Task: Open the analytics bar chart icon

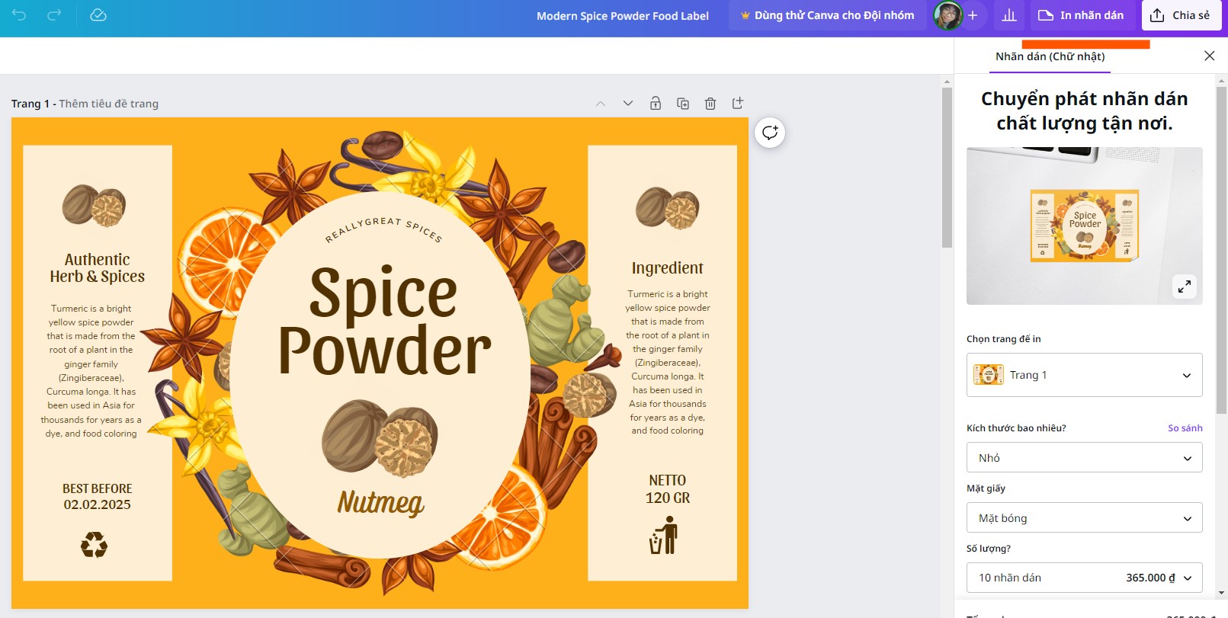Action: click(x=1009, y=15)
